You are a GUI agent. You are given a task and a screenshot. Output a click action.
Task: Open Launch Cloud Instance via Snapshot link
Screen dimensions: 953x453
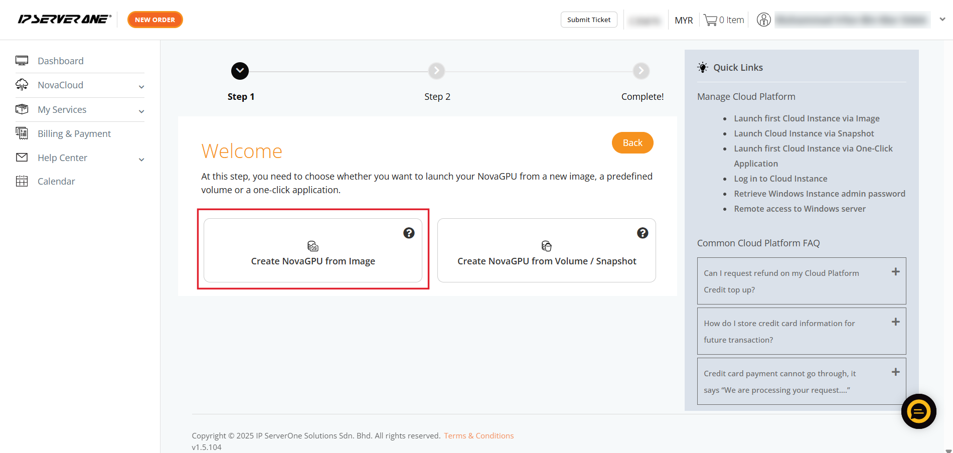804,133
